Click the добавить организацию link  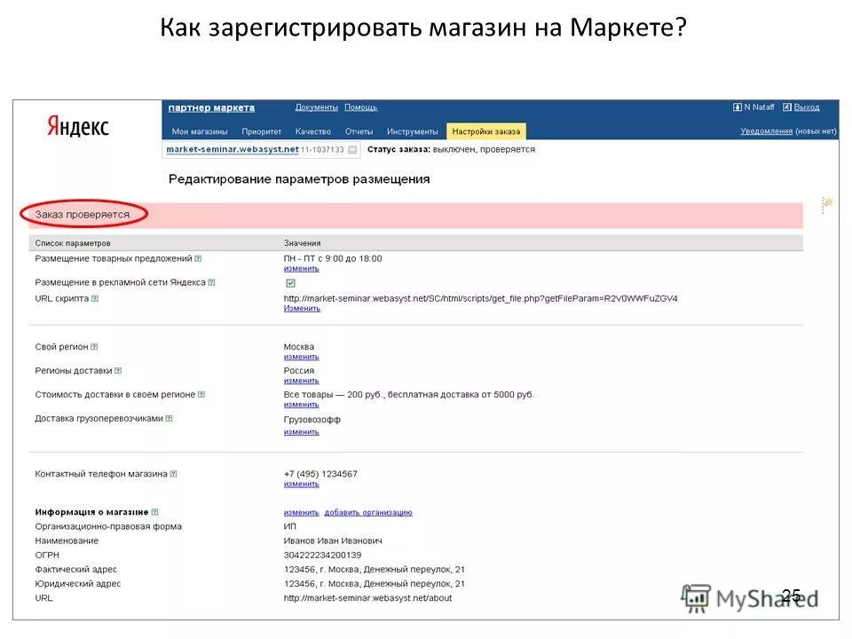tap(368, 512)
